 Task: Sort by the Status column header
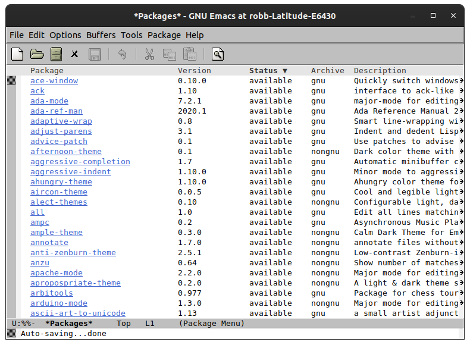tap(268, 71)
